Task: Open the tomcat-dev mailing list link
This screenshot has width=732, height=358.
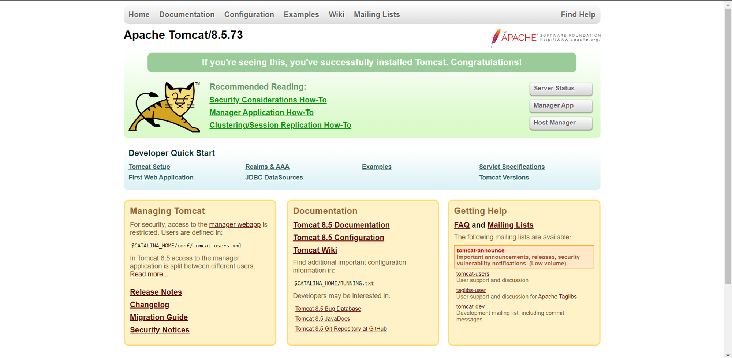Action: pyautogui.click(x=470, y=307)
